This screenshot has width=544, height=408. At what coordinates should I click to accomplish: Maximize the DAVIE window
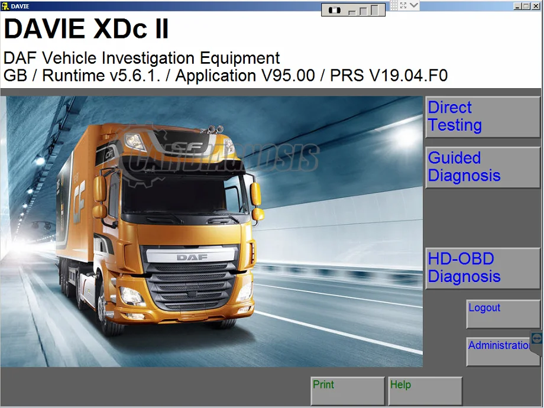[526, 6]
